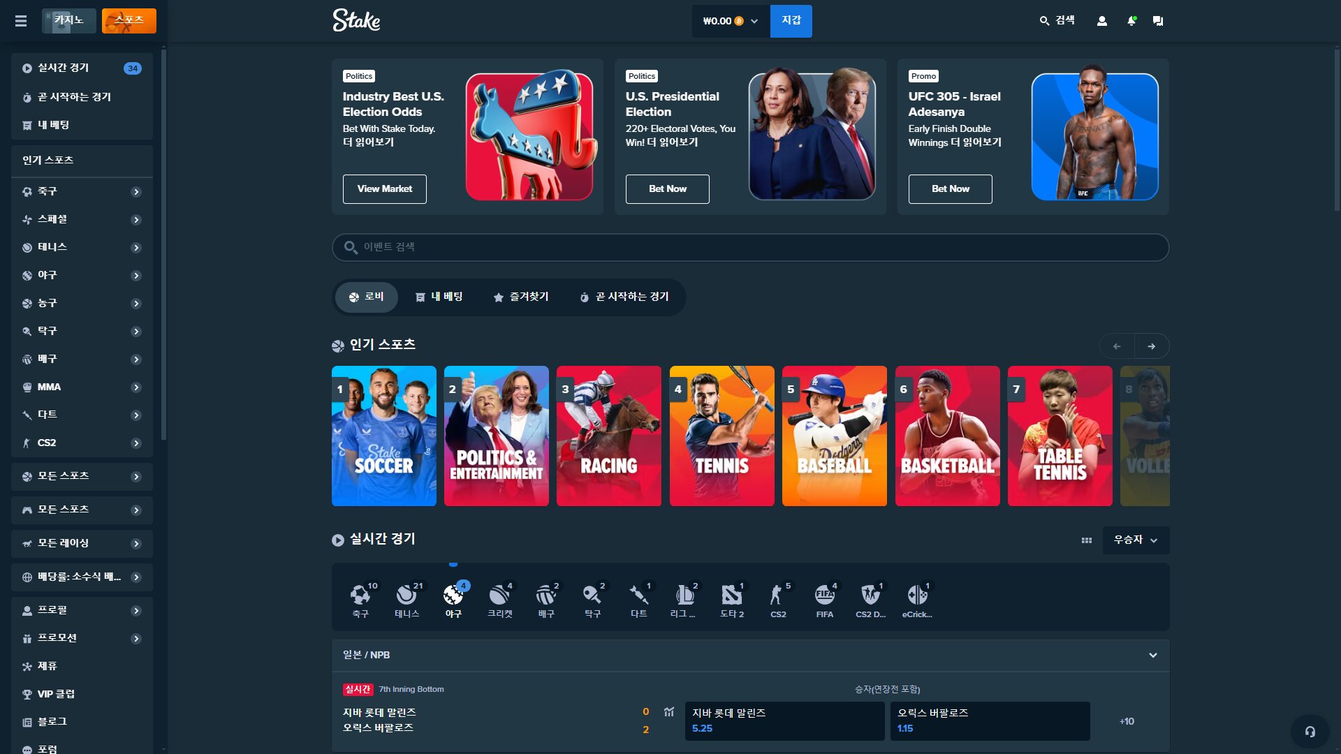Select the 즐겨찾기 tab
The width and height of the screenshot is (1341, 754).
pyautogui.click(x=521, y=297)
